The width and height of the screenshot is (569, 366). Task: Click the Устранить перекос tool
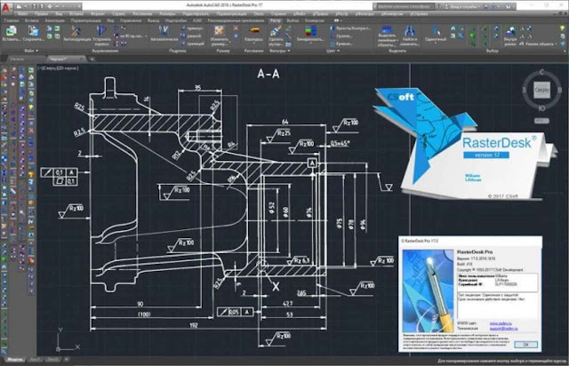101,35
